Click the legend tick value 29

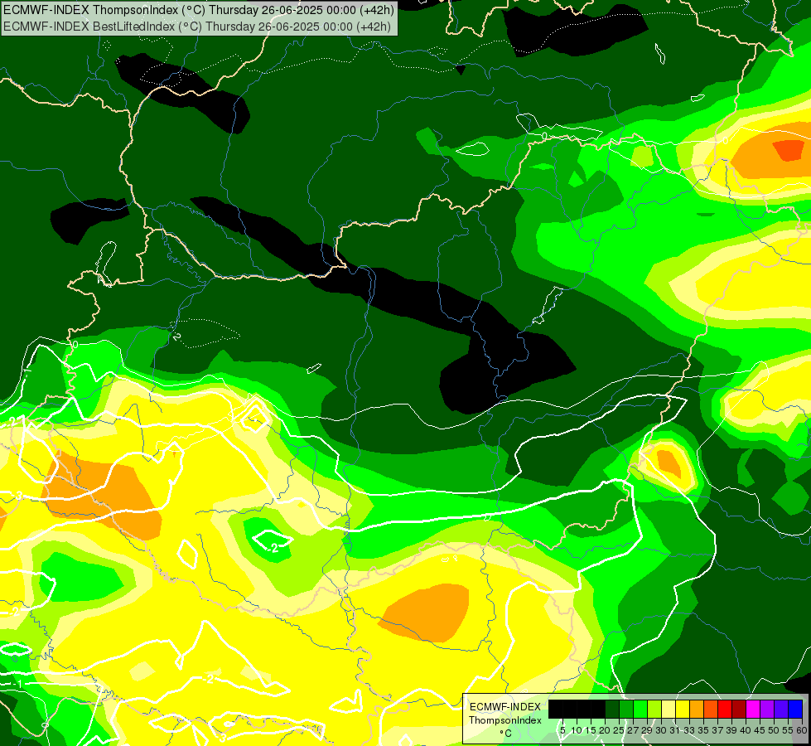[648, 730]
